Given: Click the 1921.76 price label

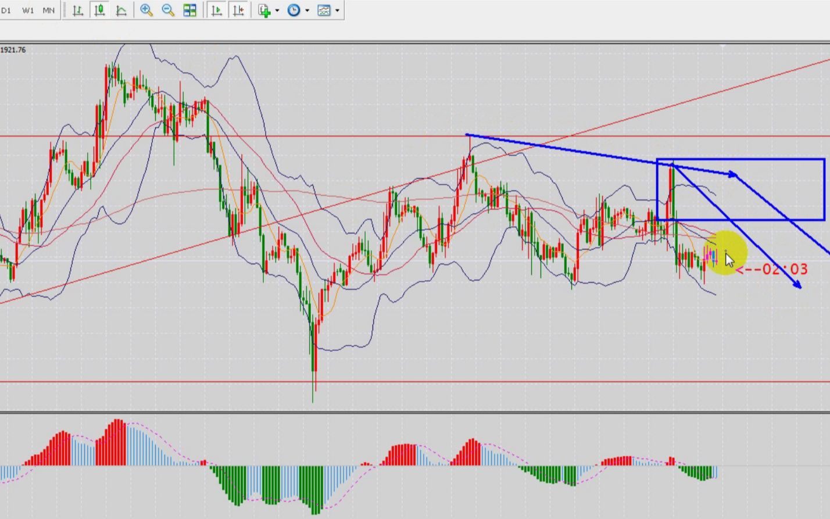Looking at the screenshot, I should coord(13,50).
